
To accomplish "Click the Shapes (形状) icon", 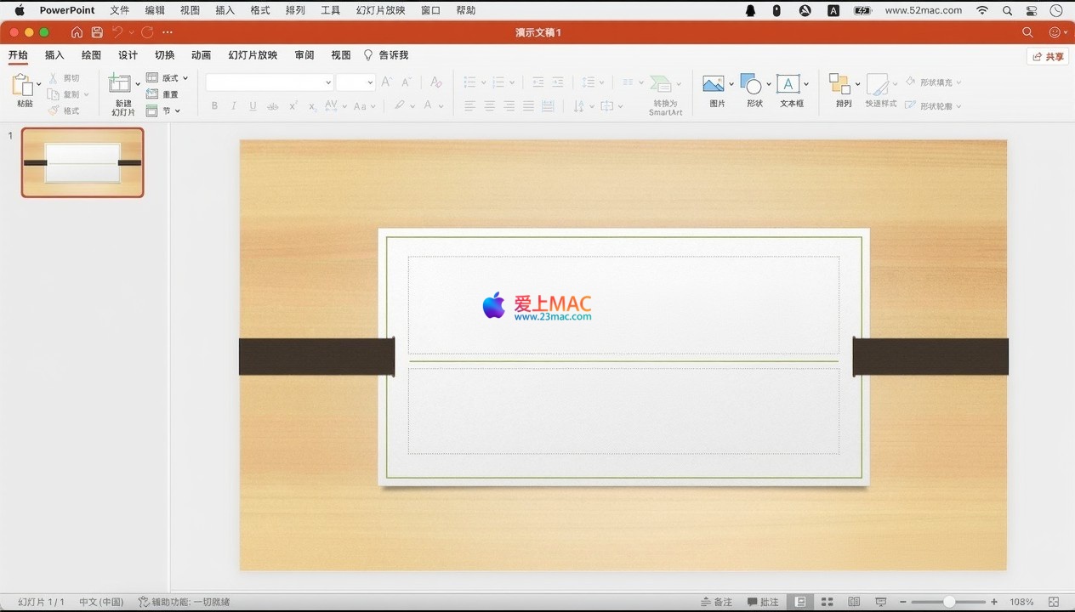I will coord(750,84).
